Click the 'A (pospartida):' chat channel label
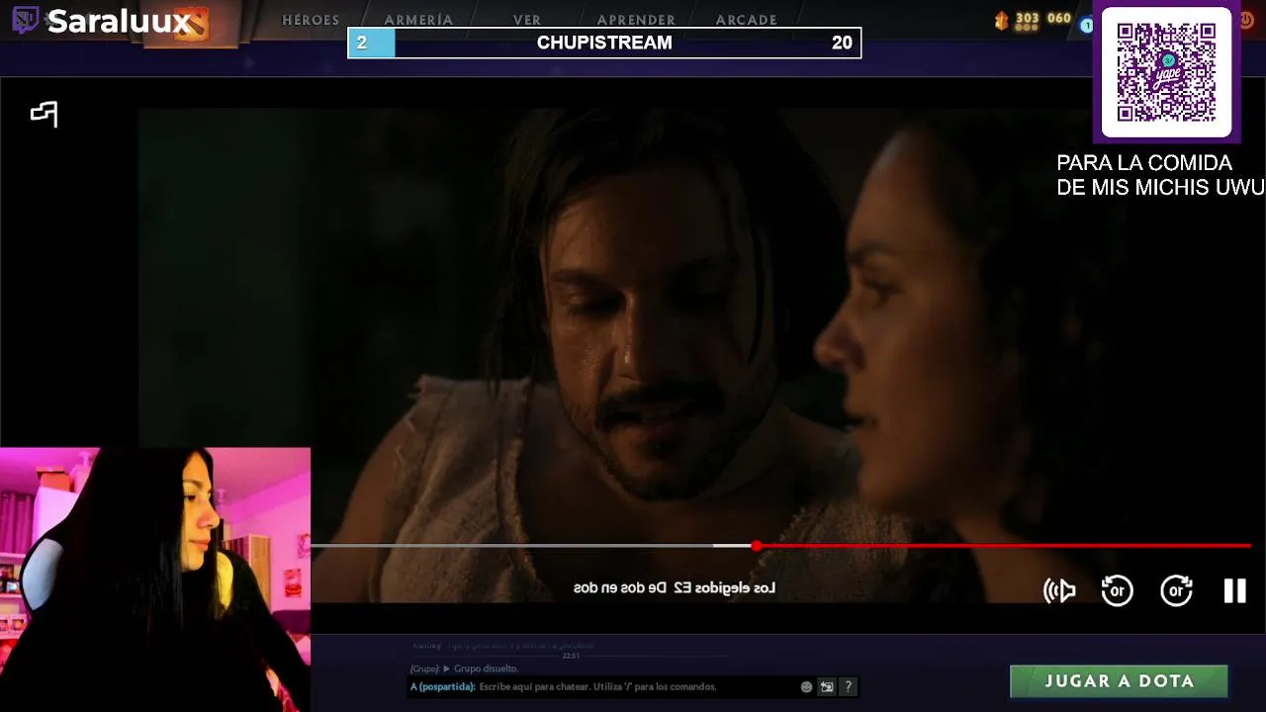The image size is (1266, 712). click(442, 686)
